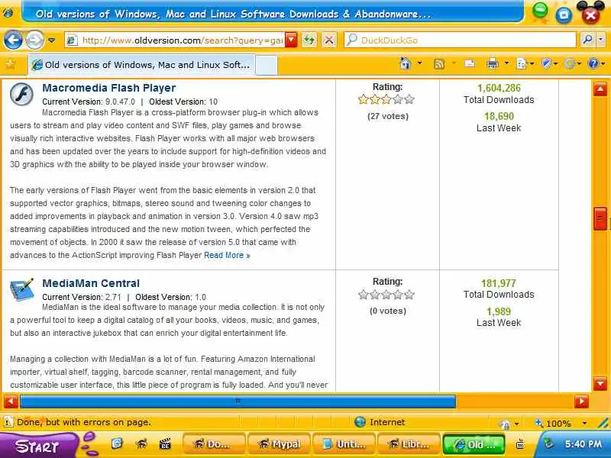Refresh the page with green arrows icon

(309, 40)
